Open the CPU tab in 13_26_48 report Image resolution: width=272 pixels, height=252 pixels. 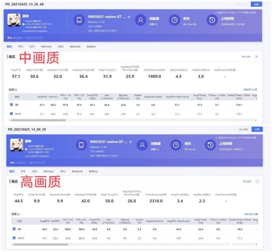point(32,46)
